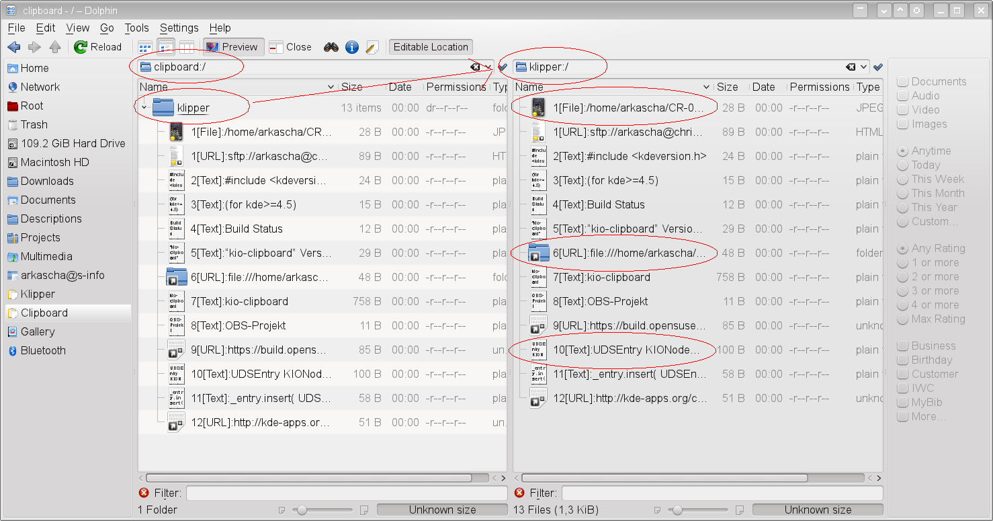Switch to Columns view mode

(186, 47)
